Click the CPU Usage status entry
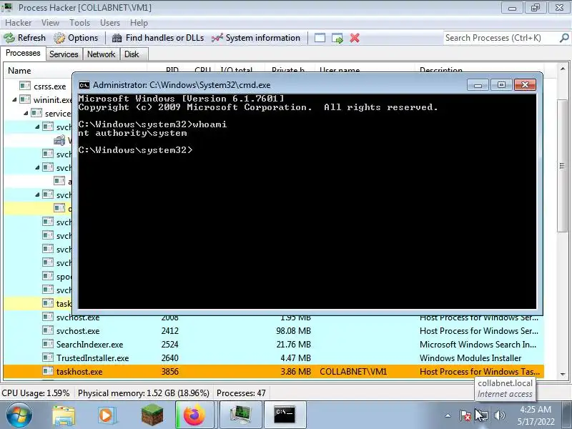This screenshot has height=429, width=572. pos(35,393)
